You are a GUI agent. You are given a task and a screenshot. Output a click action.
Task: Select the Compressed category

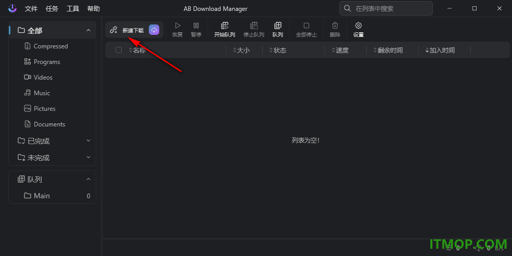pyautogui.click(x=52, y=46)
